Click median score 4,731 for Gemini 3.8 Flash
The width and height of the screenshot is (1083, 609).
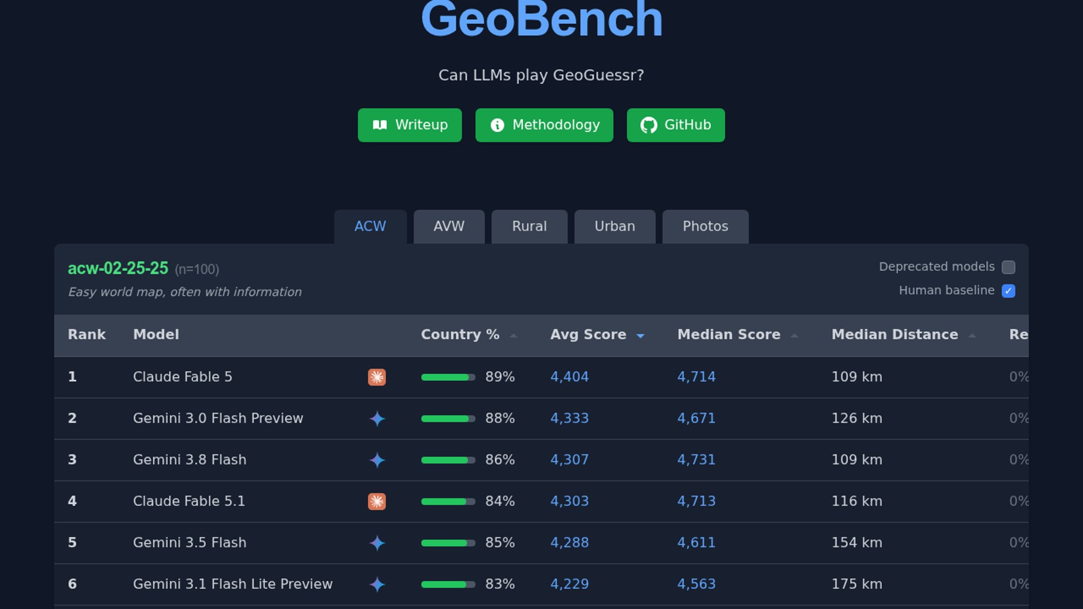click(696, 460)
